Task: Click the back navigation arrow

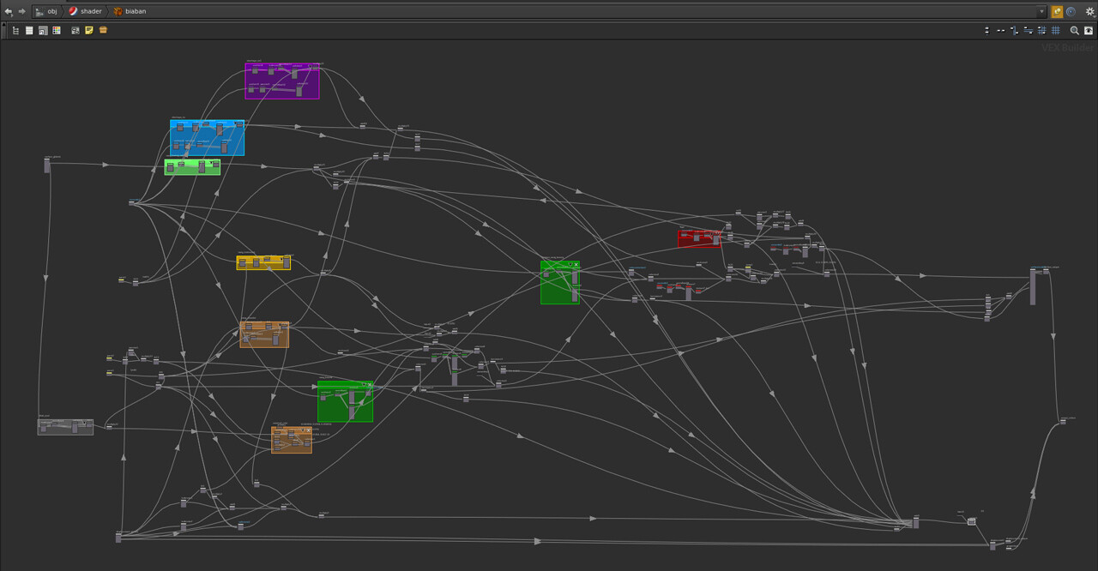Action: 9,11
